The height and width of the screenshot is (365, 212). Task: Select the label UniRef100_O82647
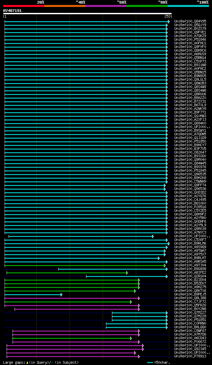tap(190, 152)
